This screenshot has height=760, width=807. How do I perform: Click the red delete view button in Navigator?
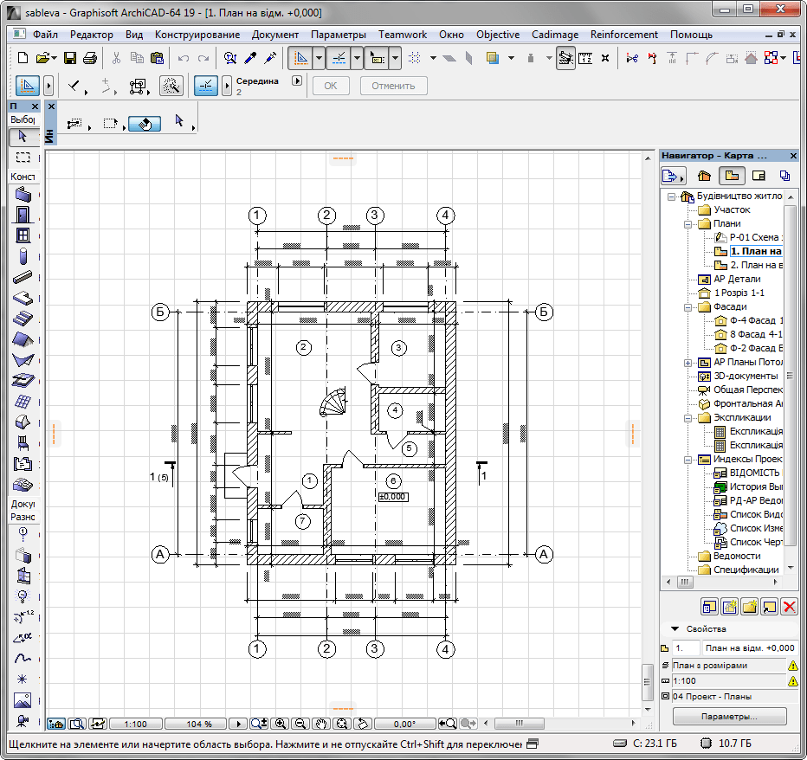click(x=789, y=607)
